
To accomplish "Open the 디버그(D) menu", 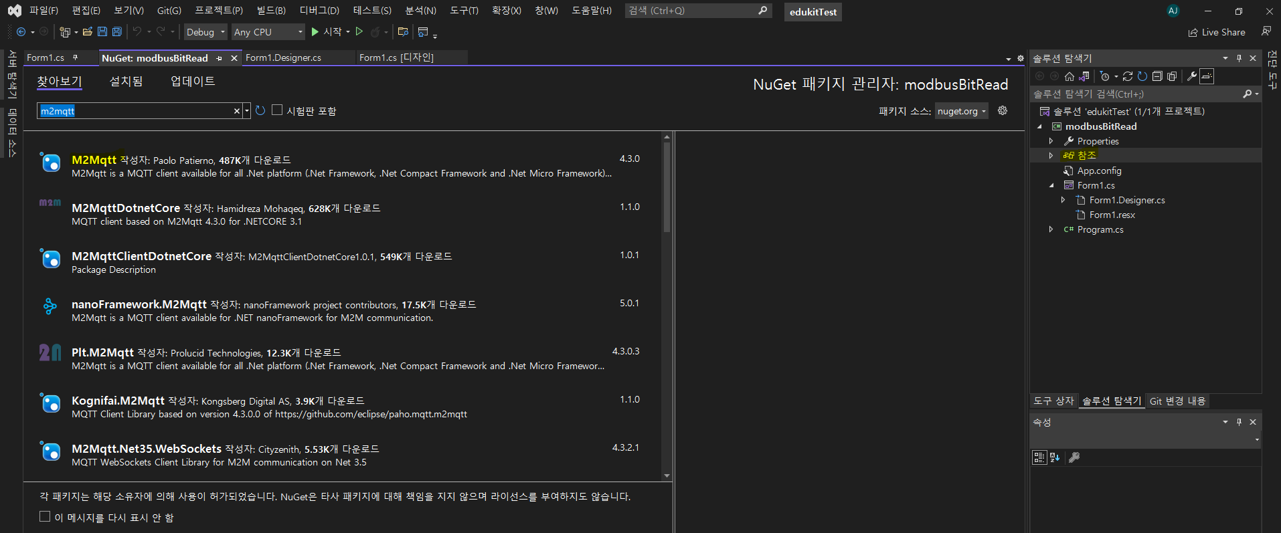I will [319, 11].
